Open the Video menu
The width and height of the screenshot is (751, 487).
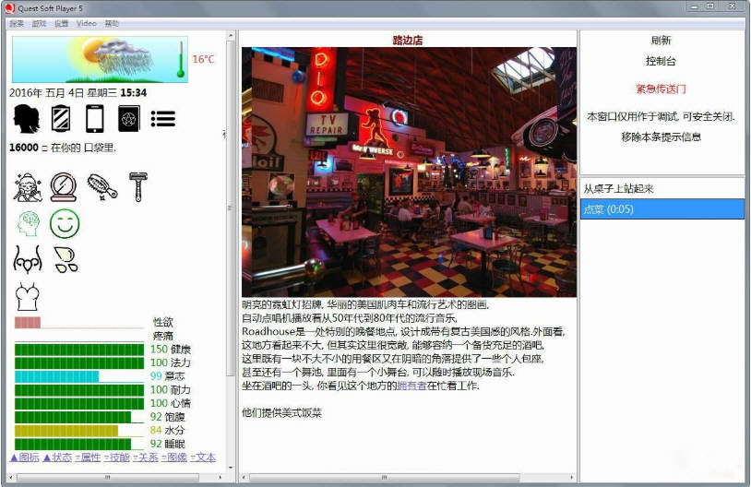point(87,23)
